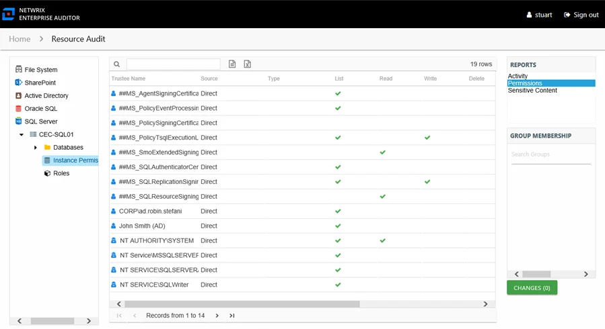Open the Sensitive Content report

532,91
